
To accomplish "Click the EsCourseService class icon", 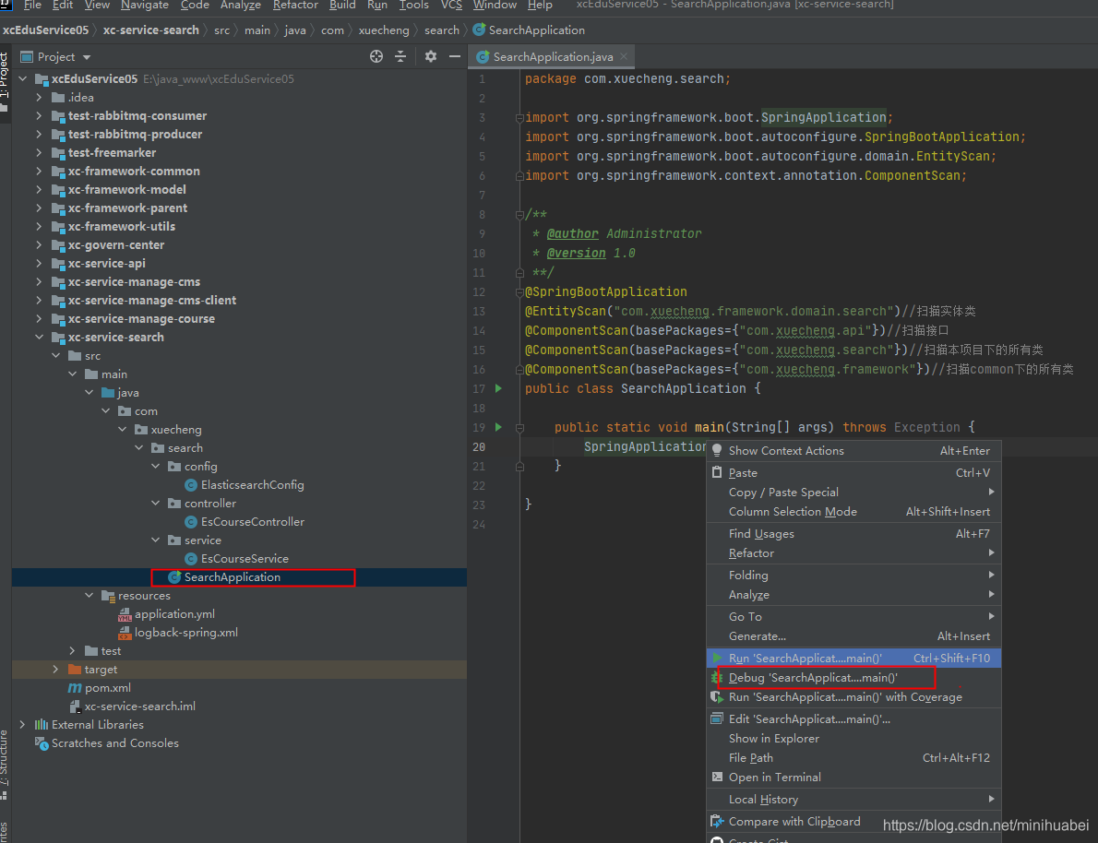I will tap(190, 559).
